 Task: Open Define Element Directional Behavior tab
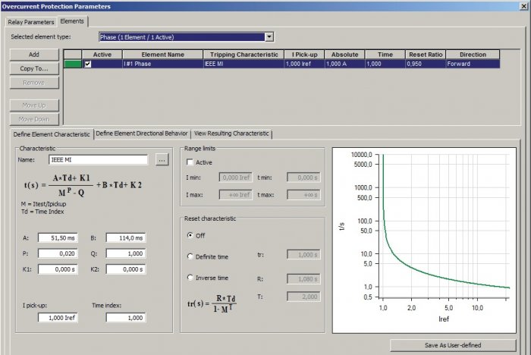click(142, 134)
